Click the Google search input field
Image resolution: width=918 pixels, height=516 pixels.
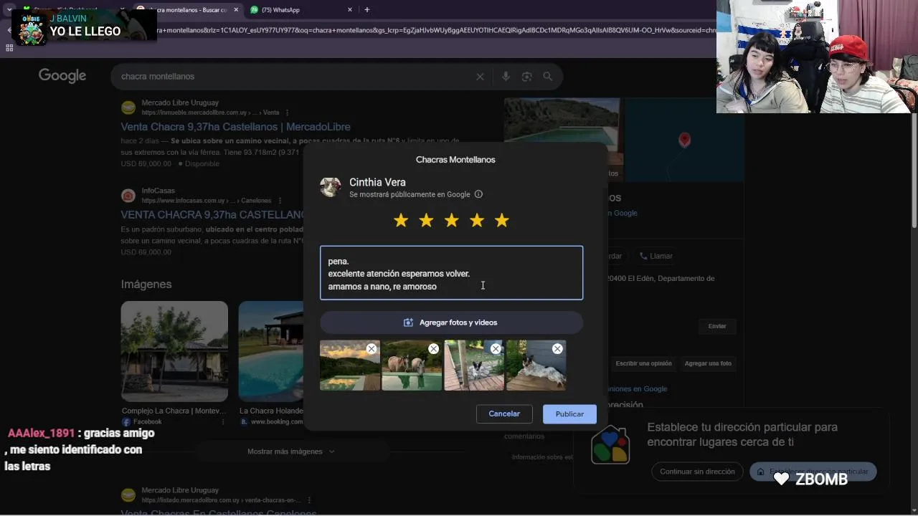(294, 77)
